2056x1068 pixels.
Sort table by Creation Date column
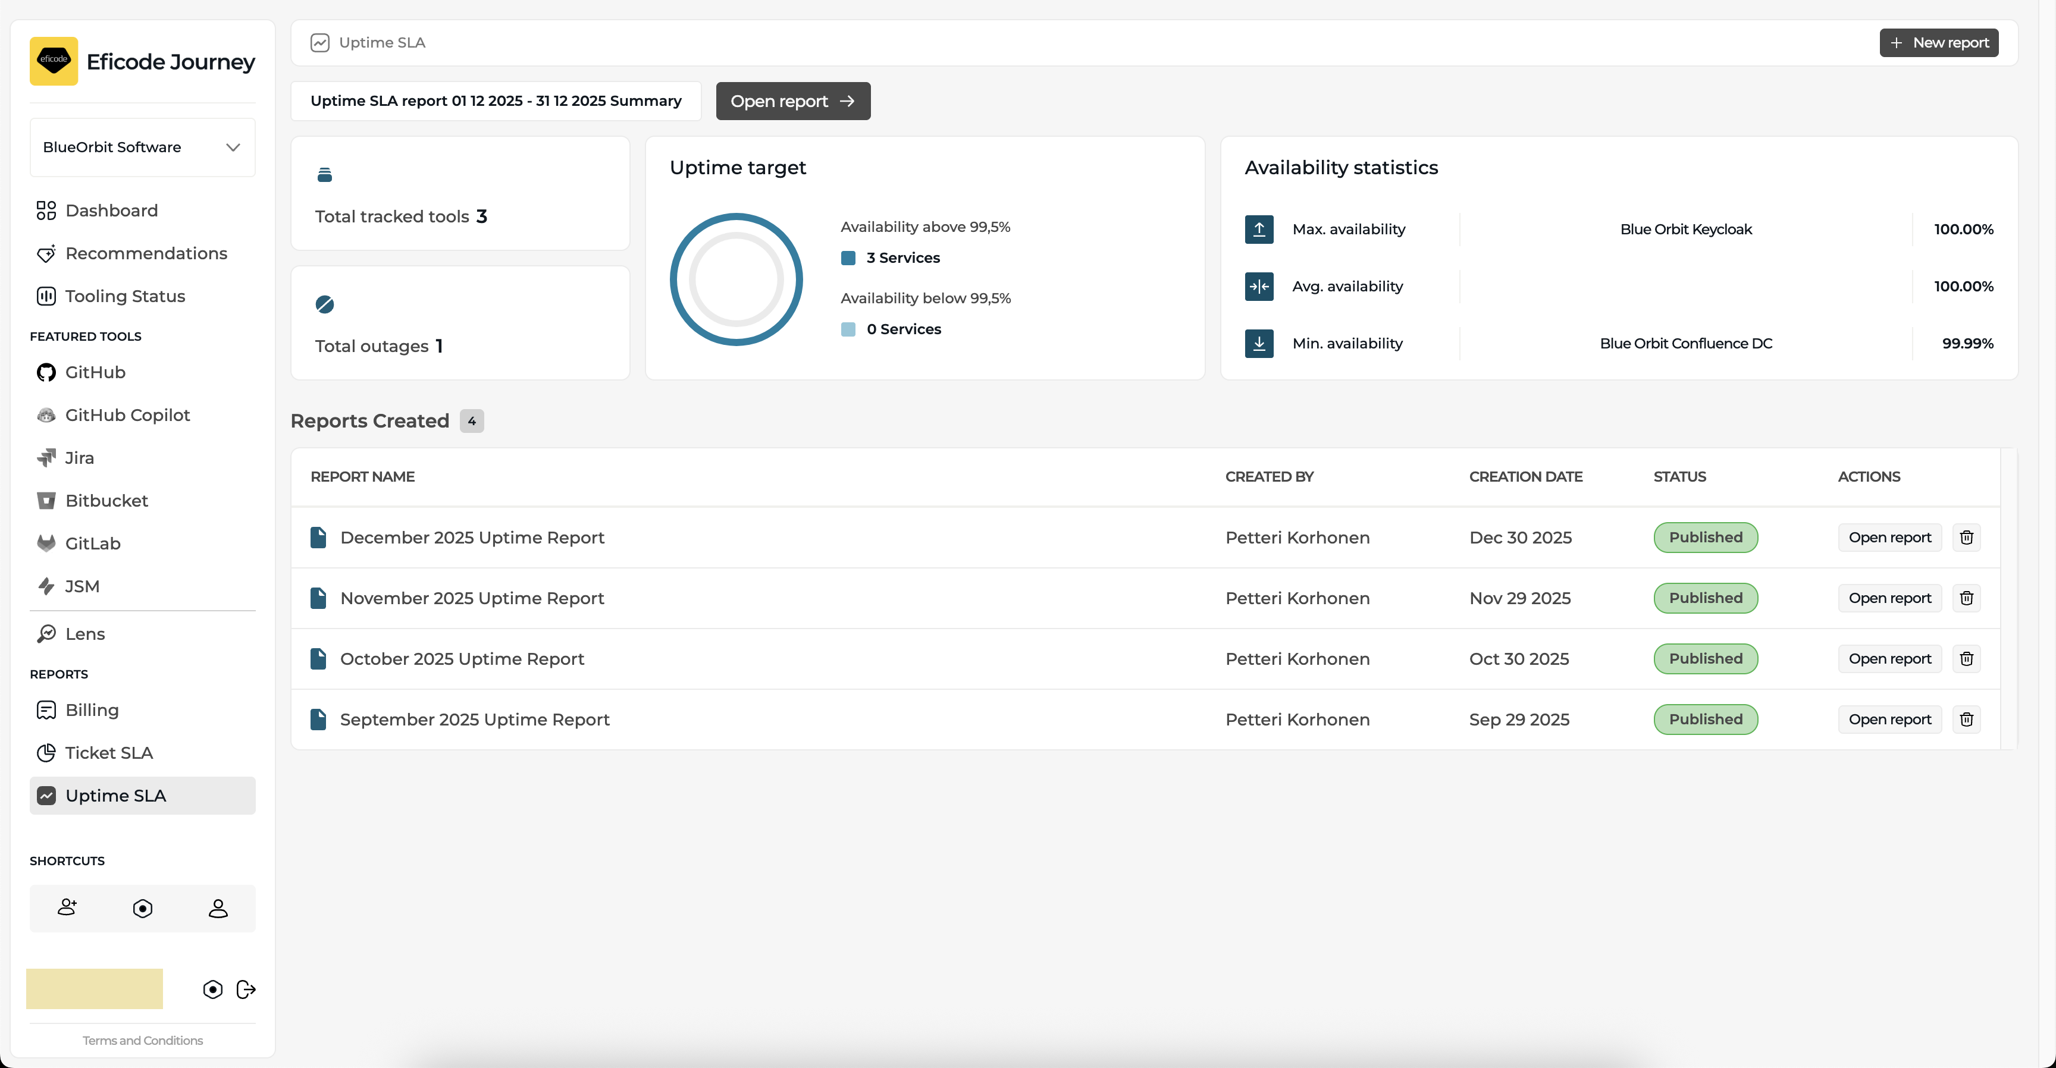coord(1525,476)
